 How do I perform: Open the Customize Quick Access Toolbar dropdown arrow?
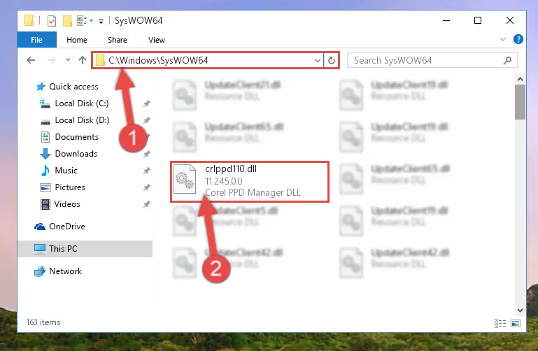pos(101,21)
